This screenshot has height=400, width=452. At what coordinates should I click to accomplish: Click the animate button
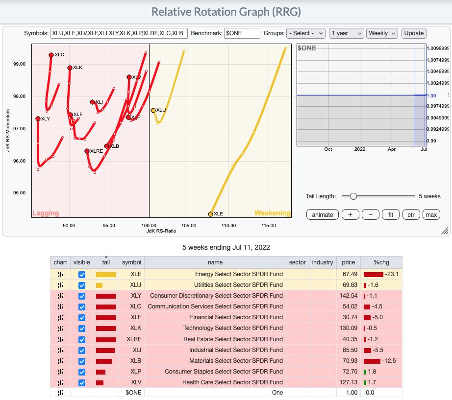[322, 214]
